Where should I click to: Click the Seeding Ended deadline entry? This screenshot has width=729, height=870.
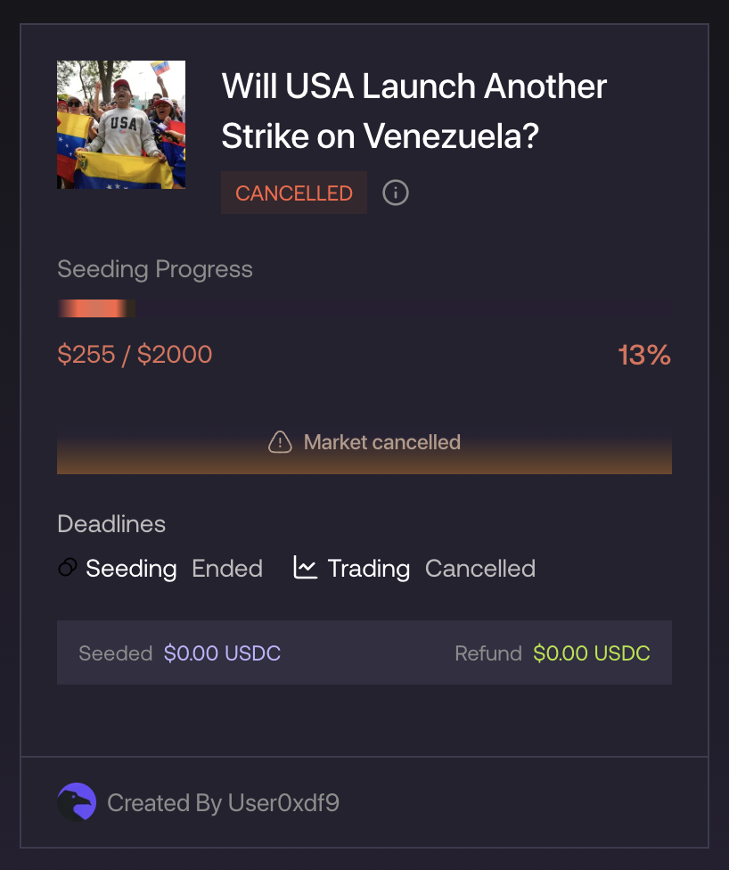[x=161, y=568]
